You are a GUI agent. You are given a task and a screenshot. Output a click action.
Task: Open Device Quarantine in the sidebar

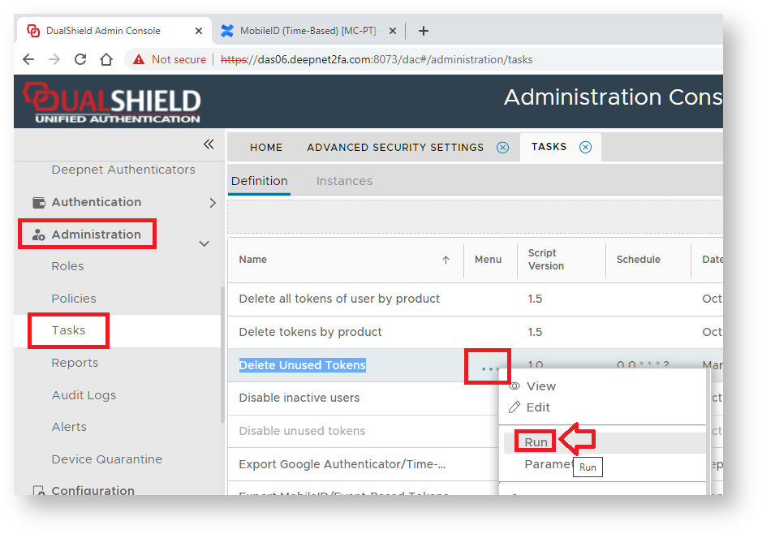pyautogui.click(x=107, y=459)
